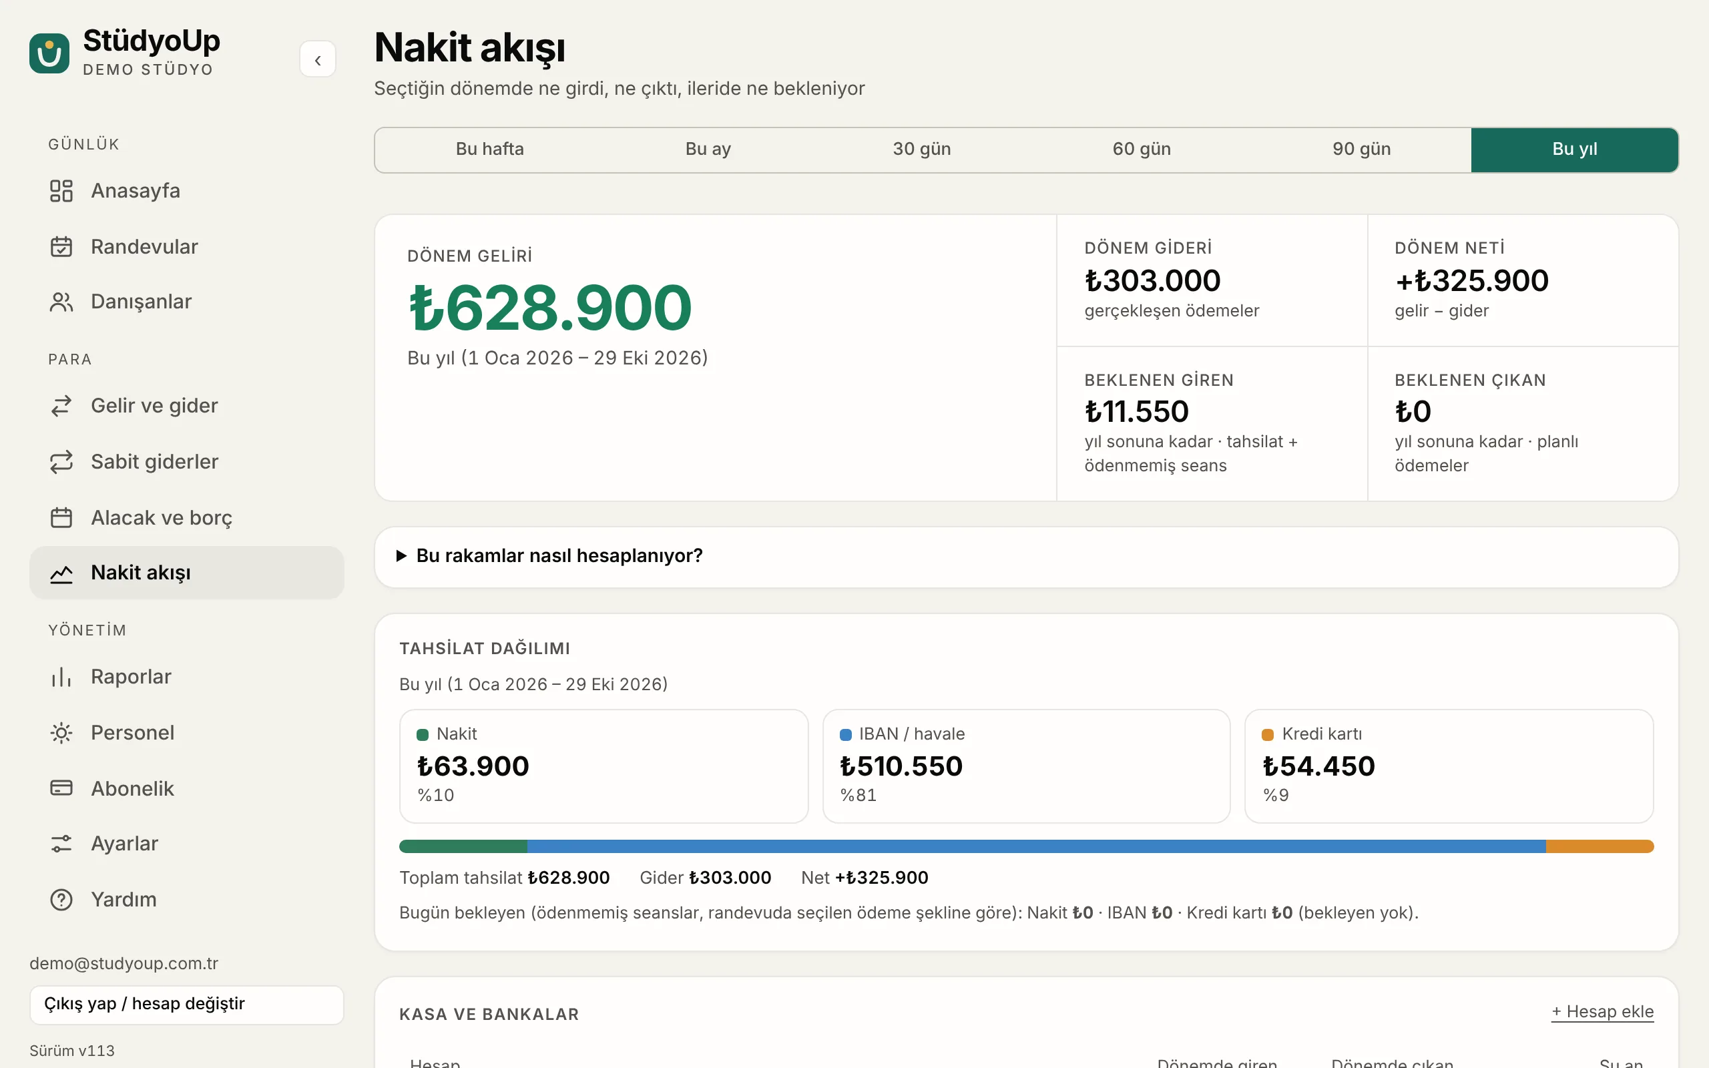Click the Alacak ve borç calendar icon
The width and height of the screenshot is (1709, 1068).
[61, 518]
